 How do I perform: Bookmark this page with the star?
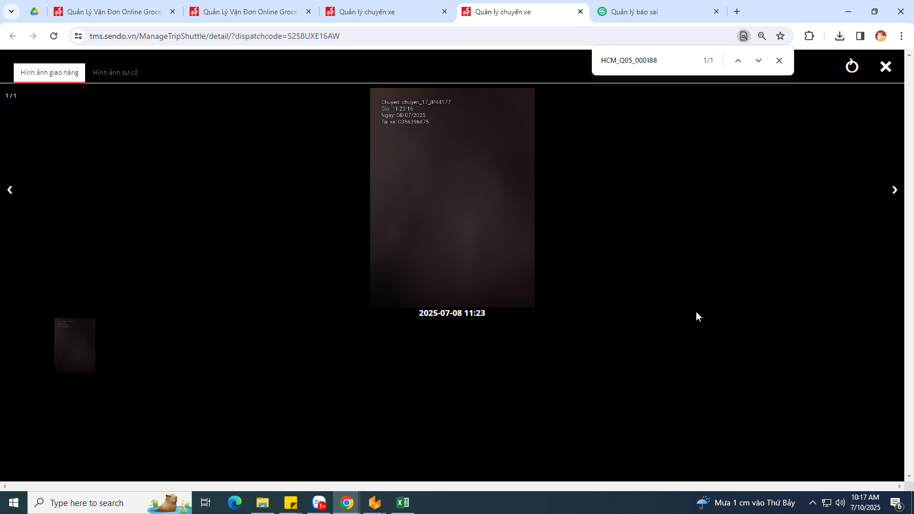pos(780,36)
